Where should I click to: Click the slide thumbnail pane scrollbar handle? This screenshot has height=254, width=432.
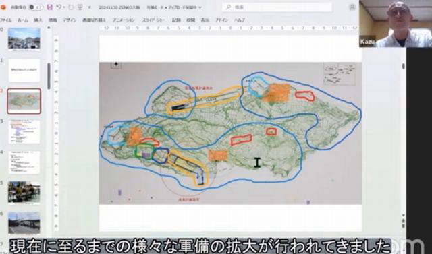click(x=49, y=76)
